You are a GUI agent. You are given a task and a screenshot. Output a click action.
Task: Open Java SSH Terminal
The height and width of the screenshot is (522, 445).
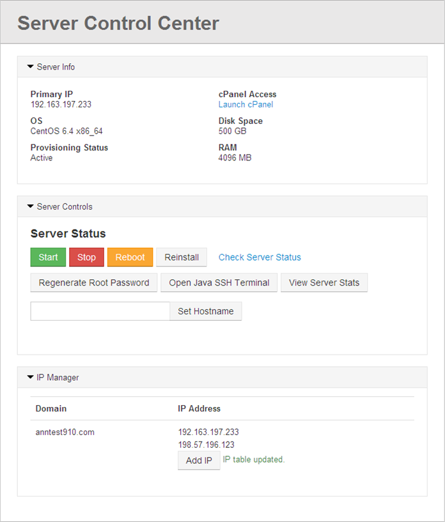[219, 282]
